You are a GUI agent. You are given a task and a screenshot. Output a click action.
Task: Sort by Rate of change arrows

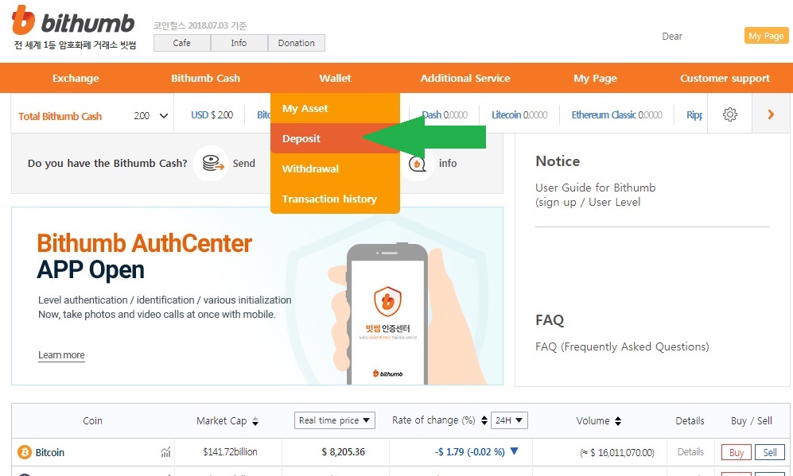click(484, 420)
